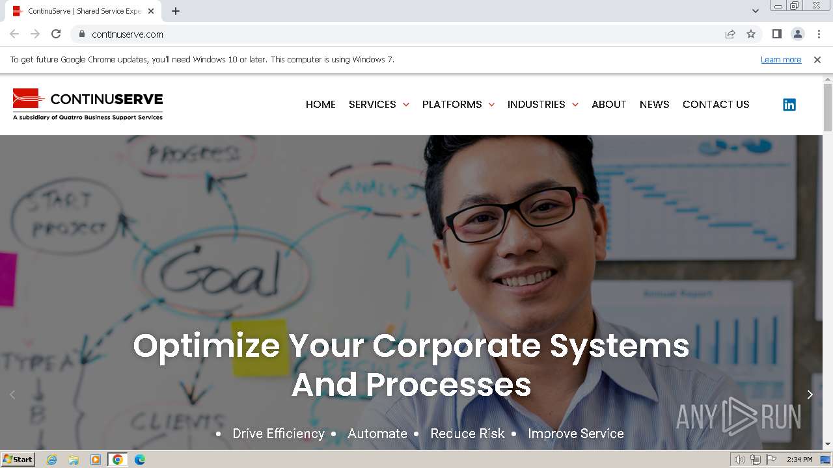Viewport: 833px width, 468px height.
Task: Follow the Learn more link
Action: coord(781,59)
